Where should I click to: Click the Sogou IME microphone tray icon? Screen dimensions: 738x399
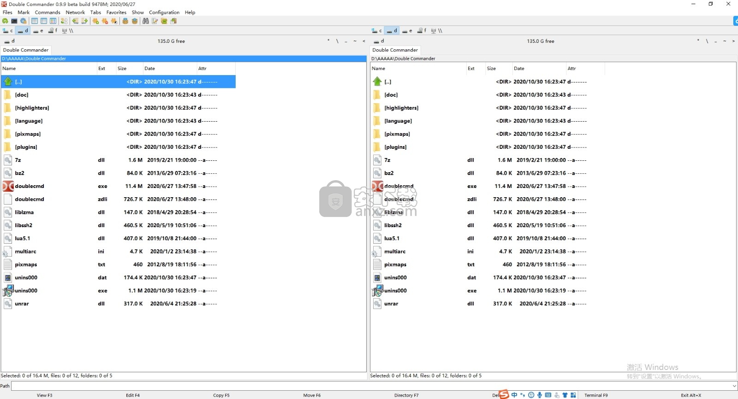click(539, 395)
